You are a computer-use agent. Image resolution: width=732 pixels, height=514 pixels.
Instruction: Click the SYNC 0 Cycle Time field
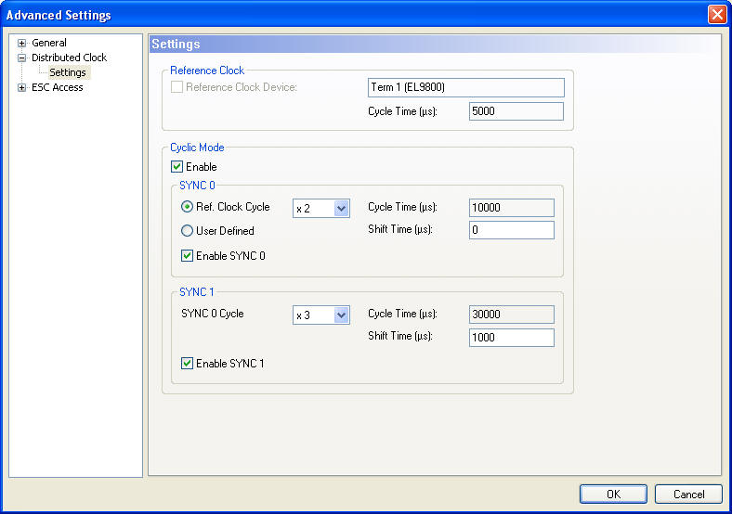[511, 208]
